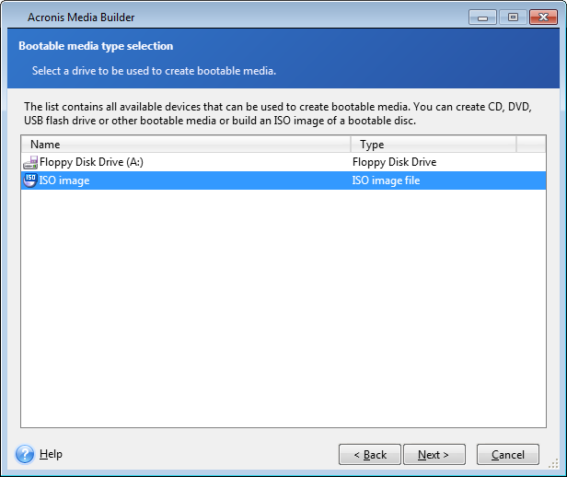Image resolution: width=567 pixels, height=477 pixels.
Task: Close the Acronis Media Builder window
Action: 543,17
